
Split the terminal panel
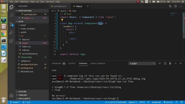click(165, 64)
